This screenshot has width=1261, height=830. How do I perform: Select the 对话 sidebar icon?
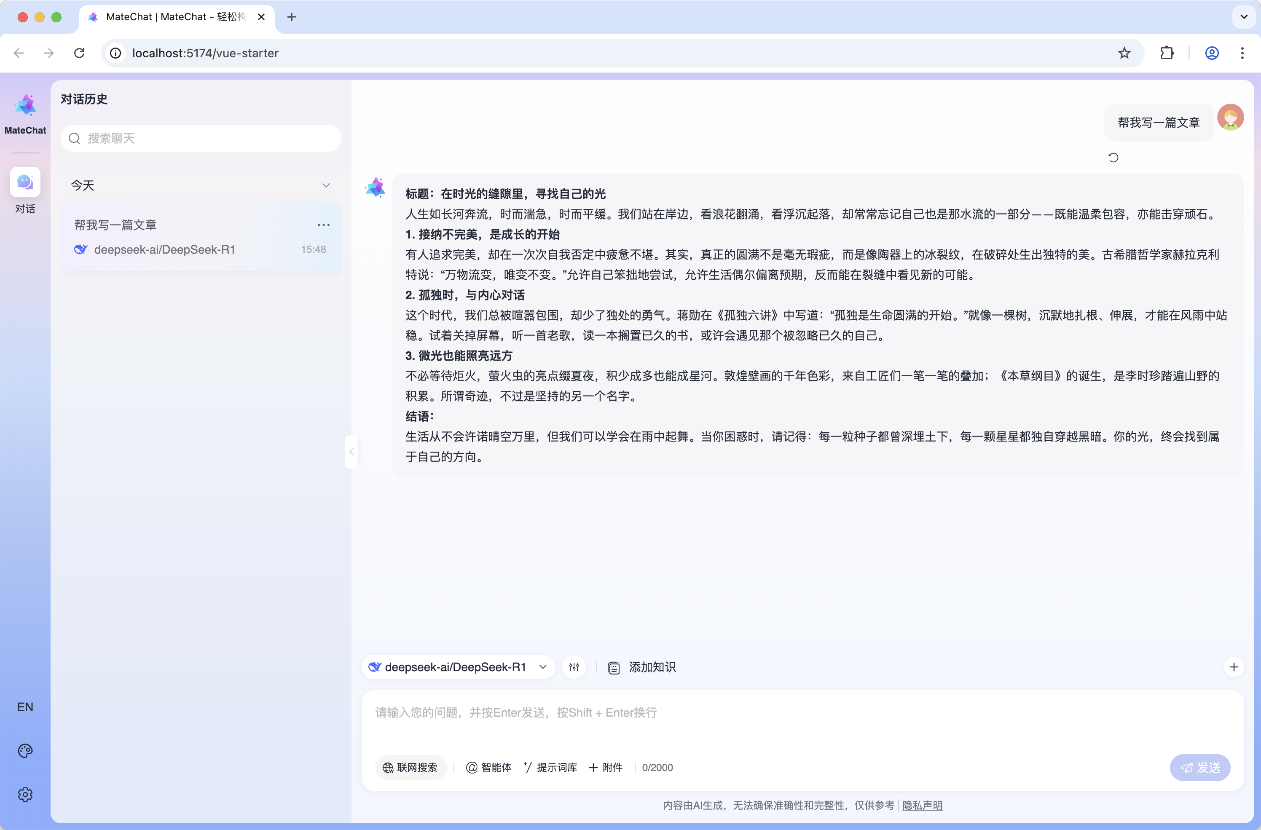25,182
